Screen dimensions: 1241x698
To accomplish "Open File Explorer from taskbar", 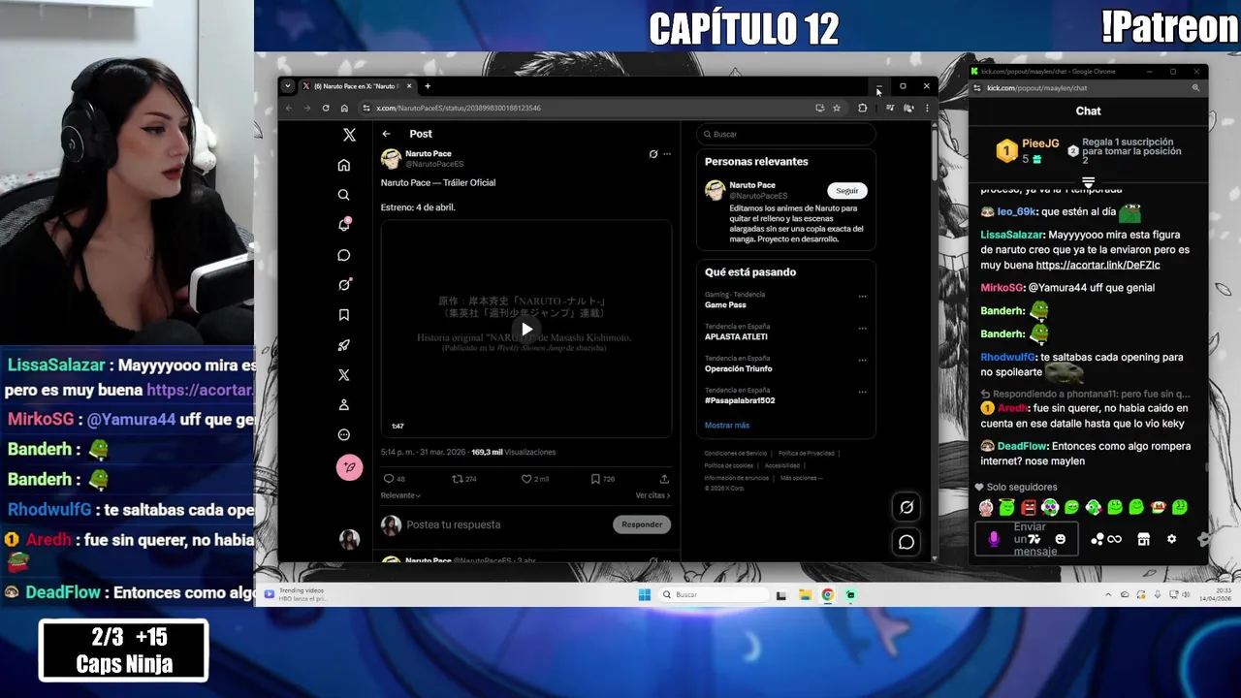I will 804,594.
